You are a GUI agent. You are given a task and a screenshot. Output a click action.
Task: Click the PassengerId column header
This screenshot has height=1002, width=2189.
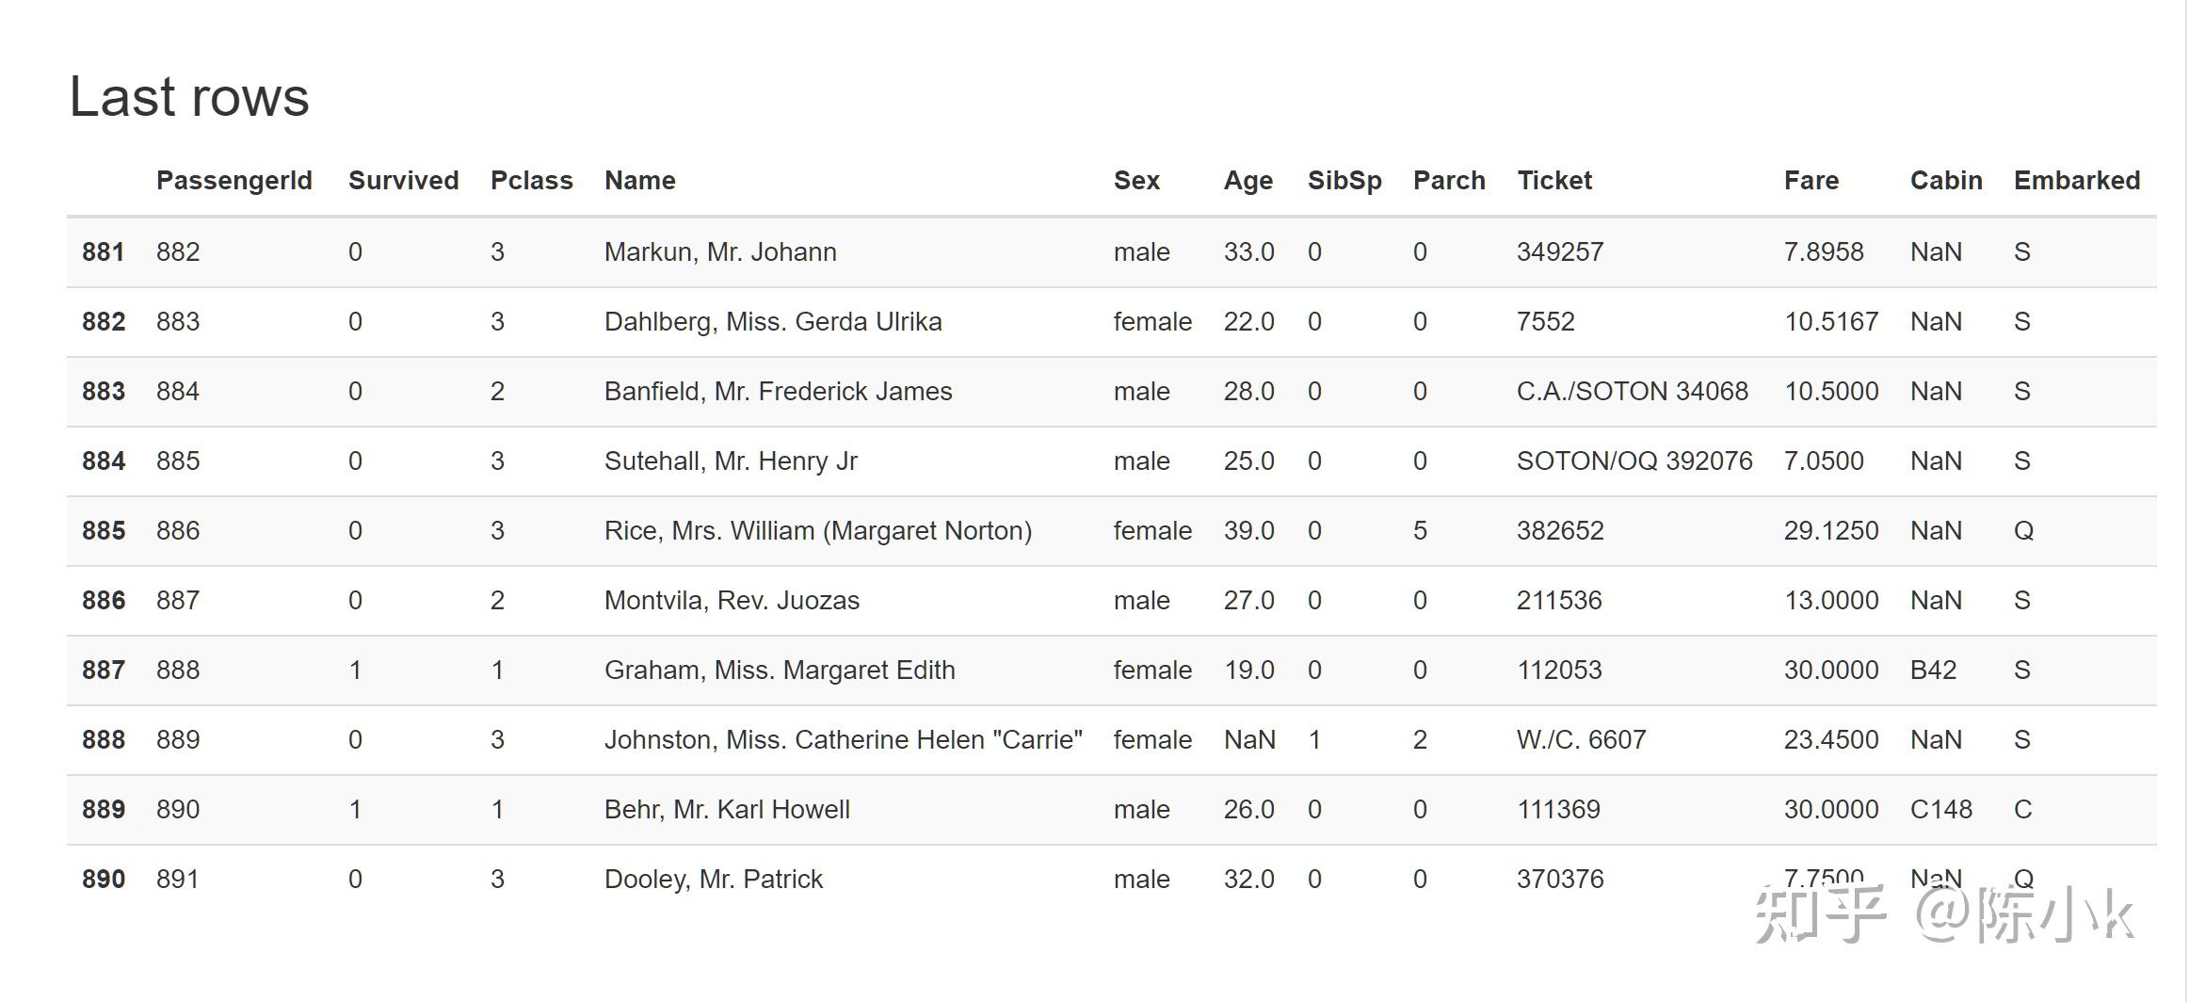(233, 181)
